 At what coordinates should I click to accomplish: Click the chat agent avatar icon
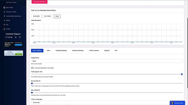pos(172,103)
